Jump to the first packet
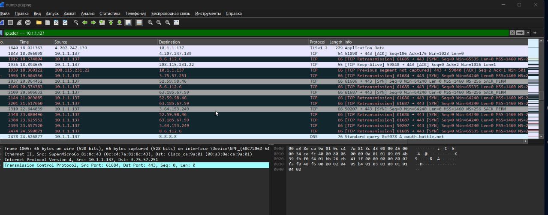This screenshot has height=215, width=548. pos(111,22)
